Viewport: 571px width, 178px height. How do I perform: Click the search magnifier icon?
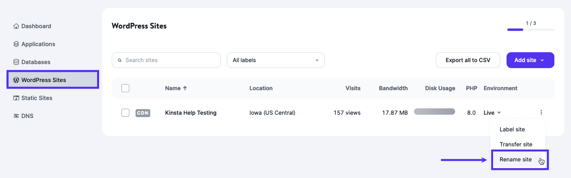[120, 60]
